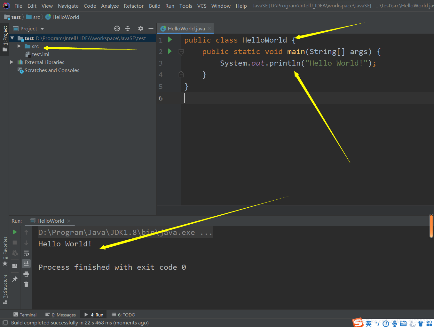Open the Help menu
This screenshot has height=327, width=434.
[x=241, y=6]
